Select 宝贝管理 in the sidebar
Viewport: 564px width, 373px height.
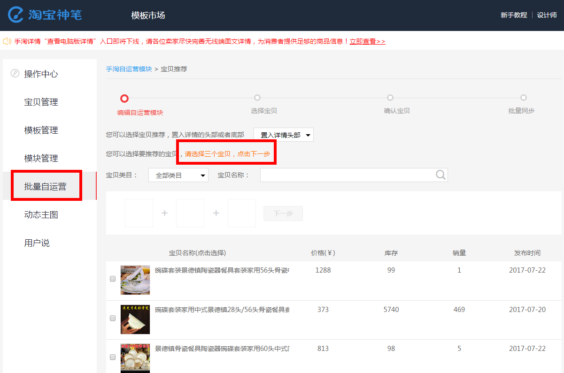pyautogui.click(x=41, y=102)
